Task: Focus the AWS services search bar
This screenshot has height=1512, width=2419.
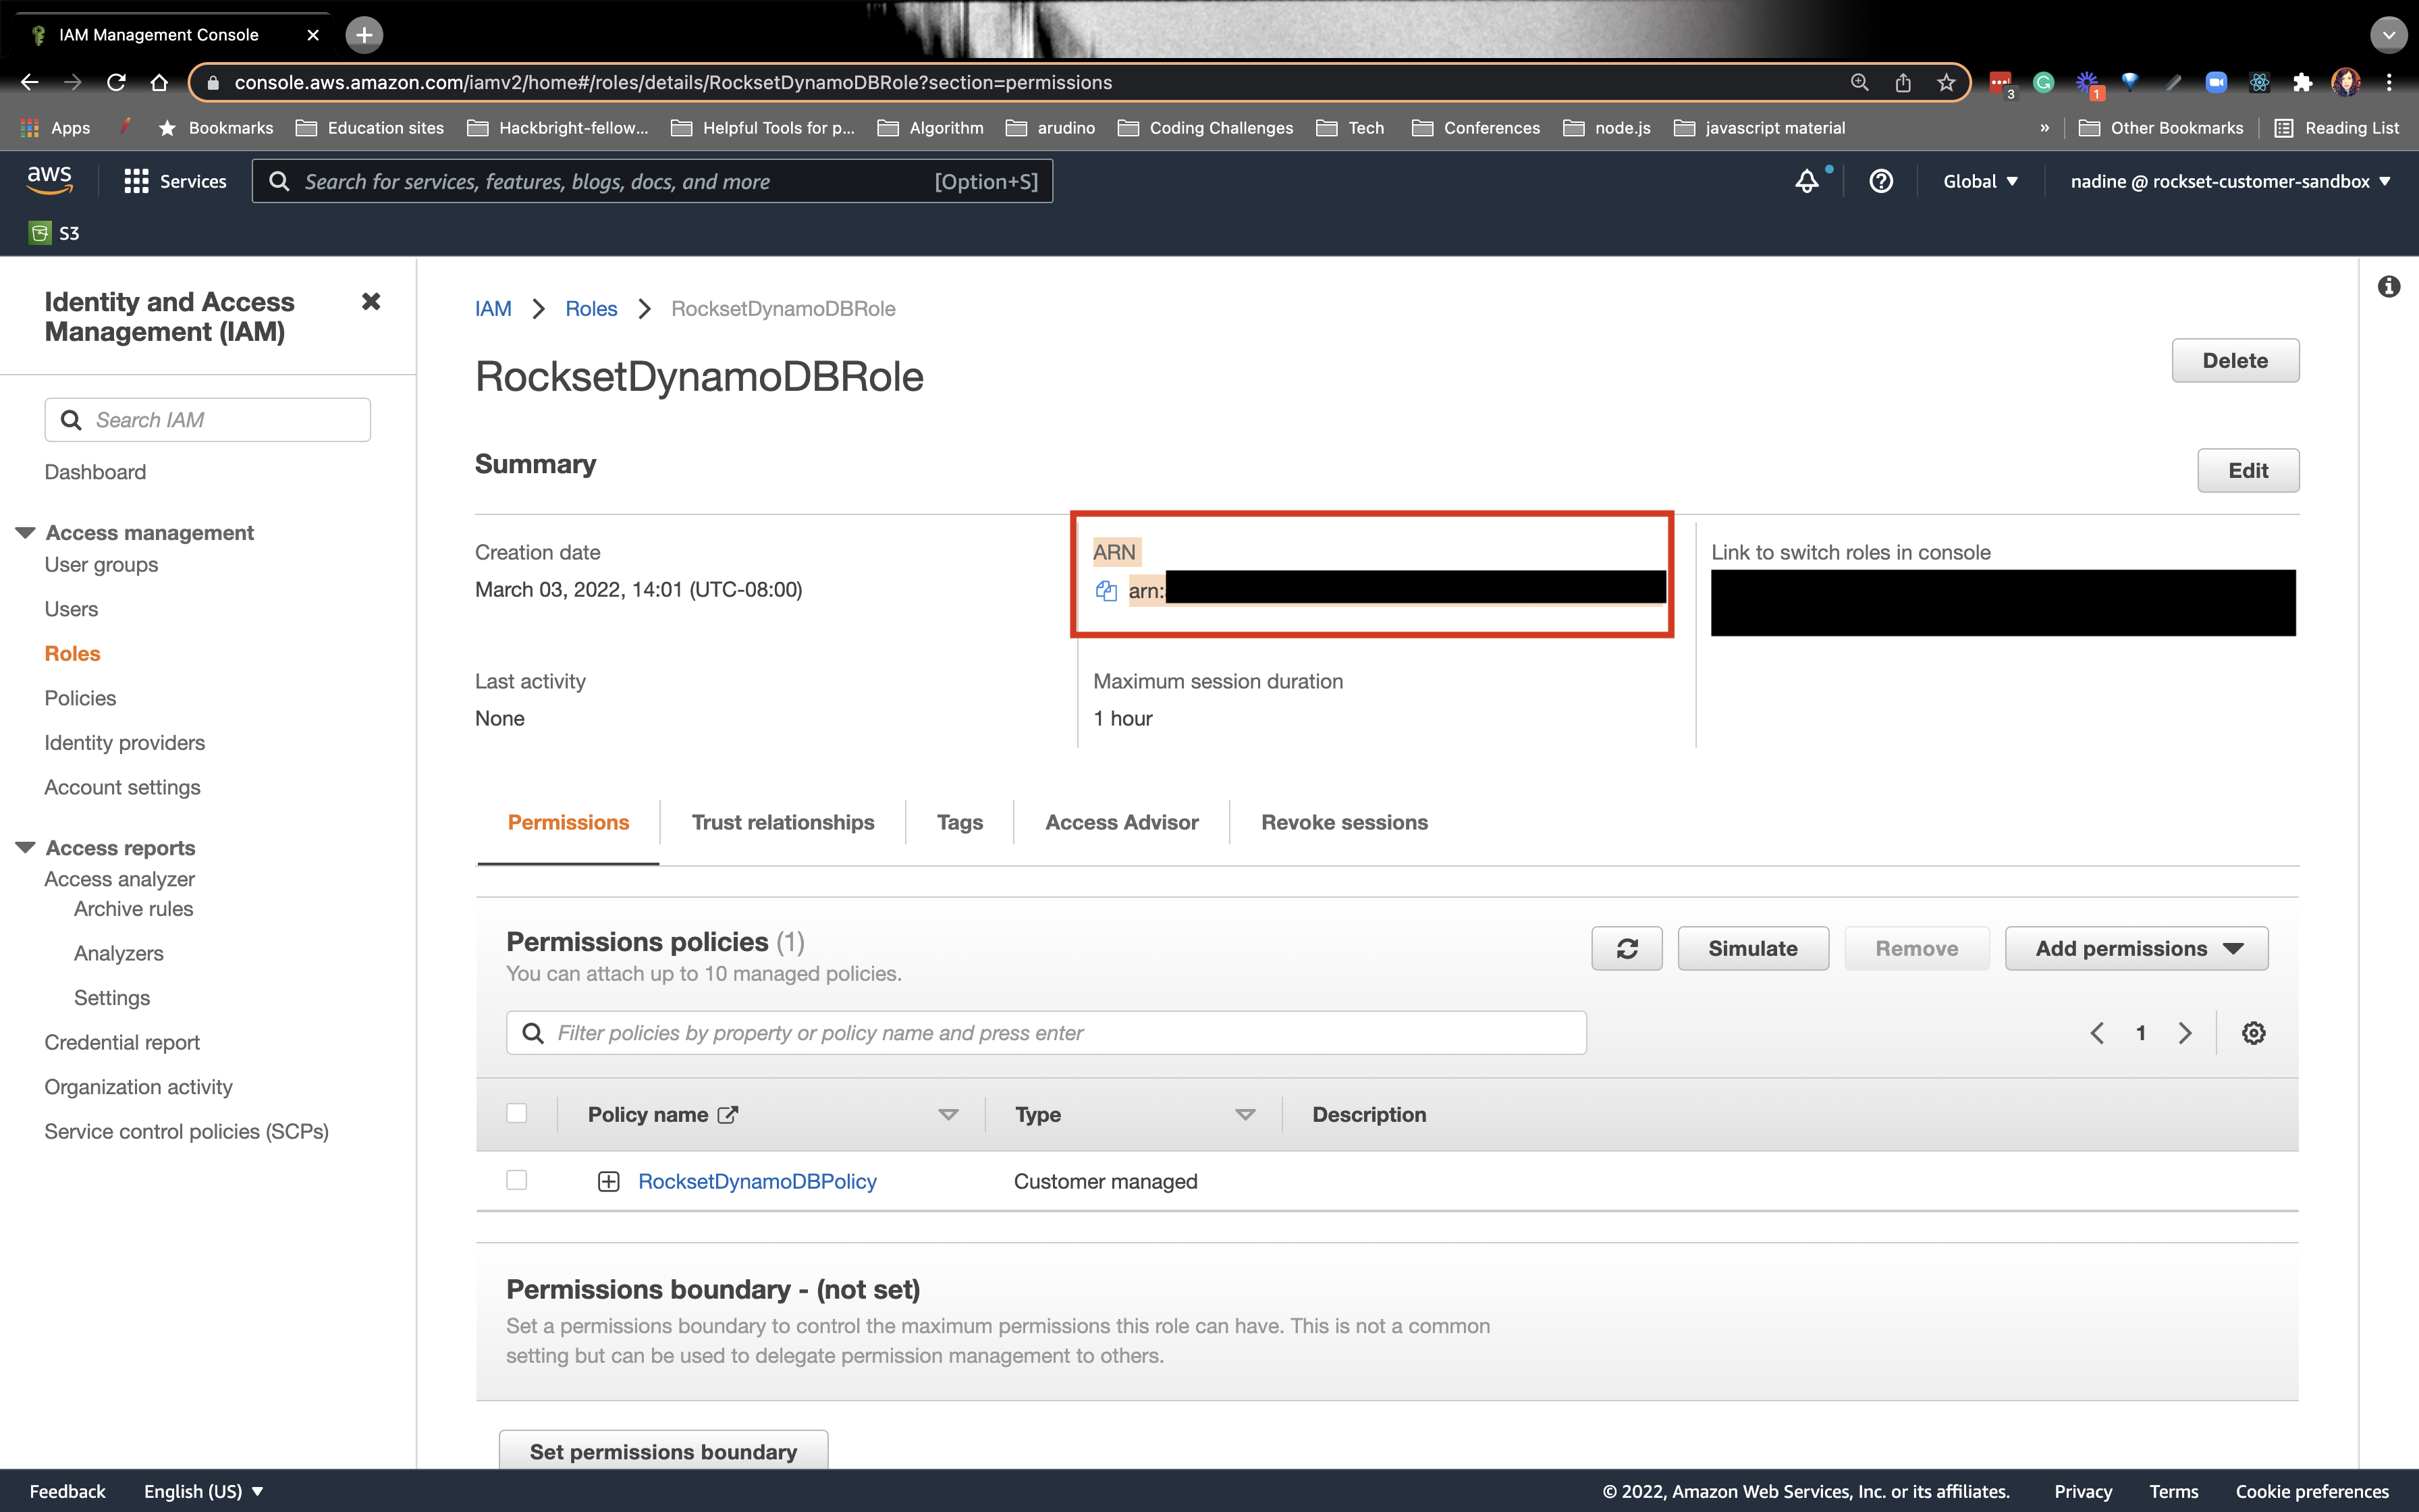Action: click(652, 181)
